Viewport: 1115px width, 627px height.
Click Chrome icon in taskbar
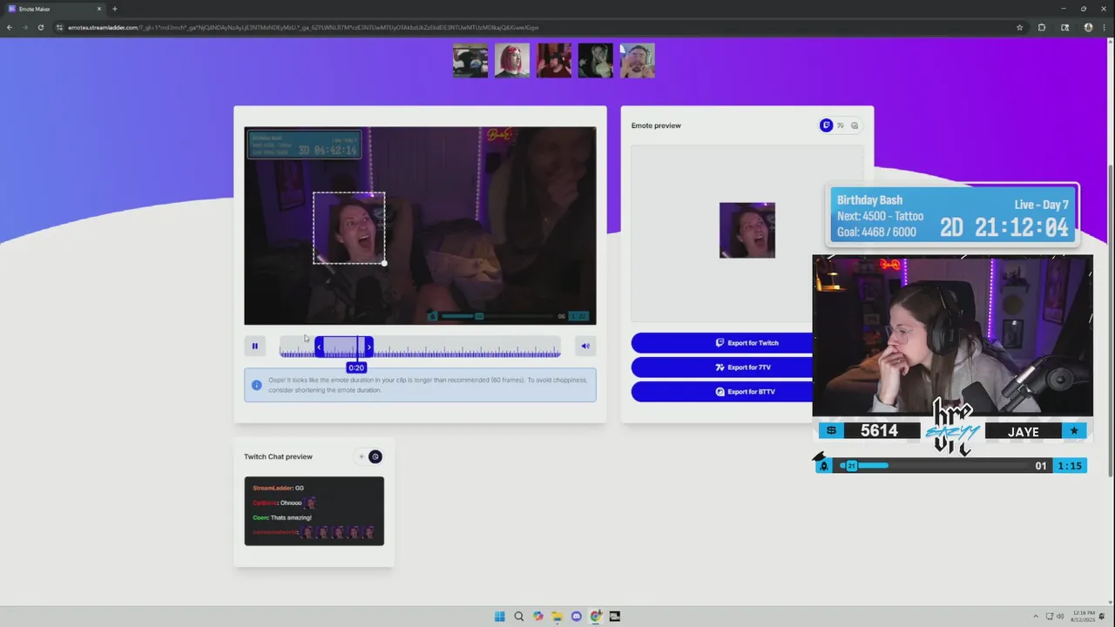point(595,617)
